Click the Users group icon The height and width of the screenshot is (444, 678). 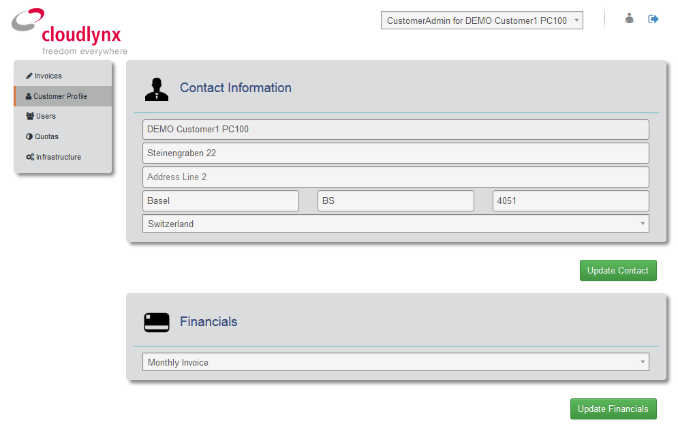(30, 116)
